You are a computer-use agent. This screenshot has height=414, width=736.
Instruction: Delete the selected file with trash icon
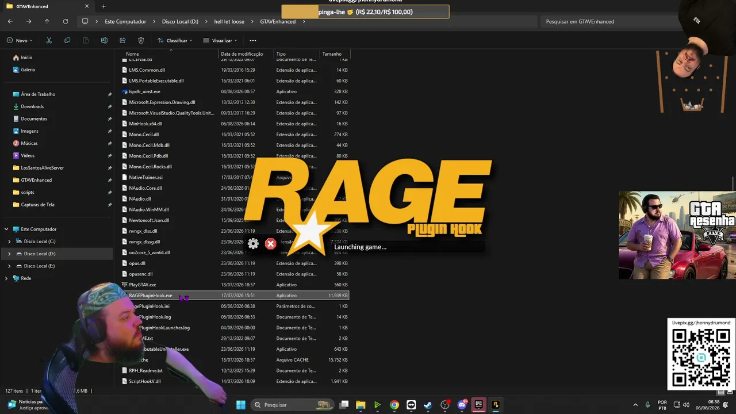(141, 40)
